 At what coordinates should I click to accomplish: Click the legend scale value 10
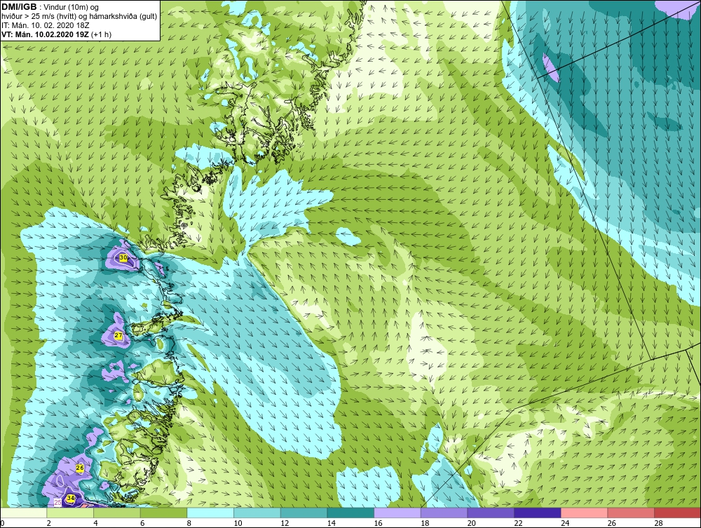tap(238, 523)
